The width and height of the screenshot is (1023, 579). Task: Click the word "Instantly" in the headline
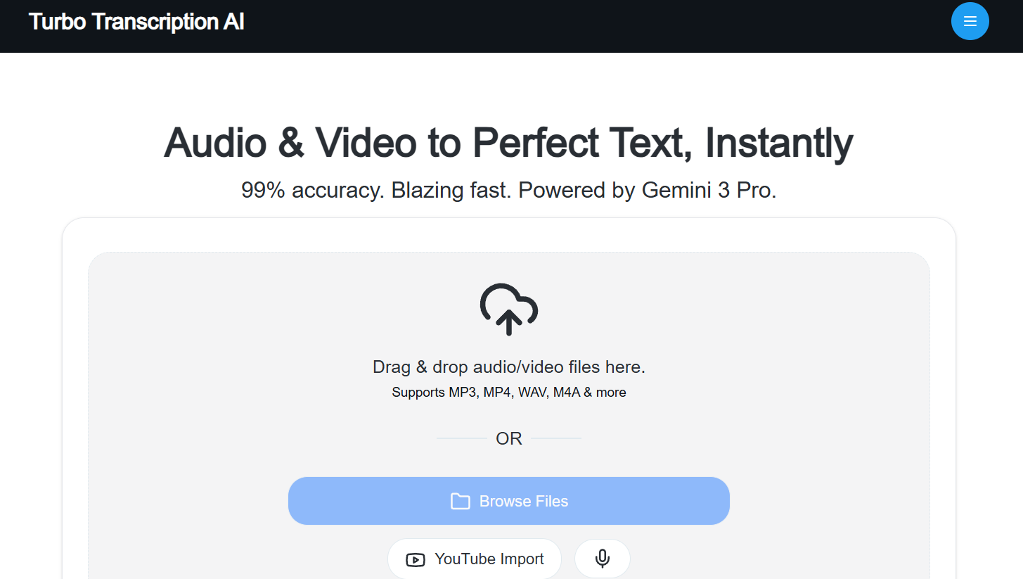click(779, 142)
